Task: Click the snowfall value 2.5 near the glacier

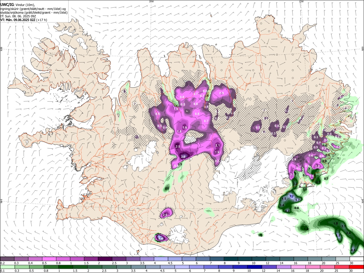Action: 178,146
